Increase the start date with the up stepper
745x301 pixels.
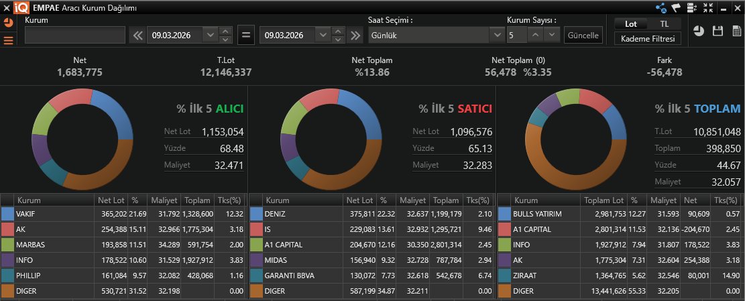pyautogui.click(x=225, y=32)
